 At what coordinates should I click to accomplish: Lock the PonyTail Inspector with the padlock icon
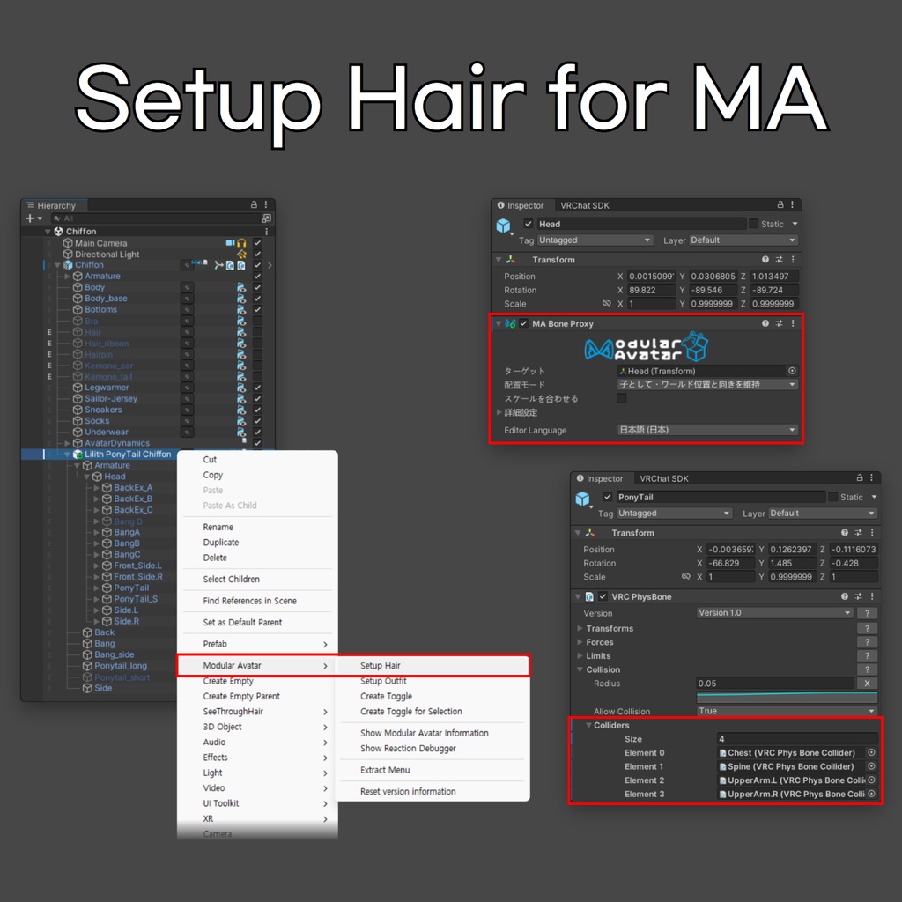pos(860,477)
